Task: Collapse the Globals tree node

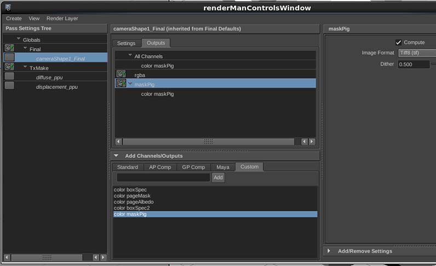Action: tap(19, 39)
